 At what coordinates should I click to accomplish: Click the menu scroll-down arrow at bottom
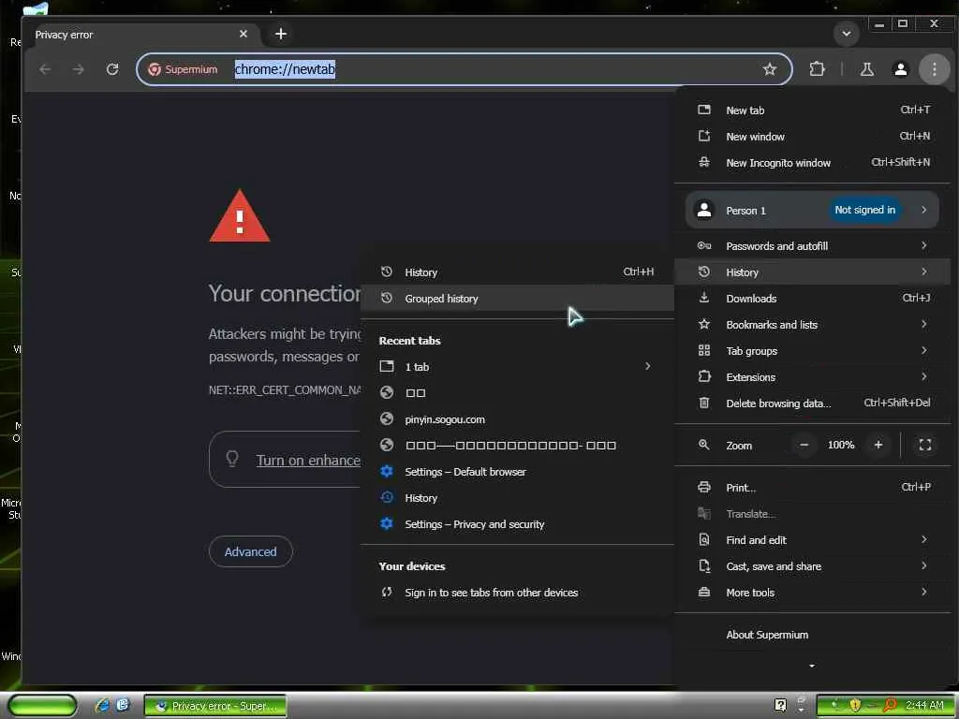tap(812, 666)
